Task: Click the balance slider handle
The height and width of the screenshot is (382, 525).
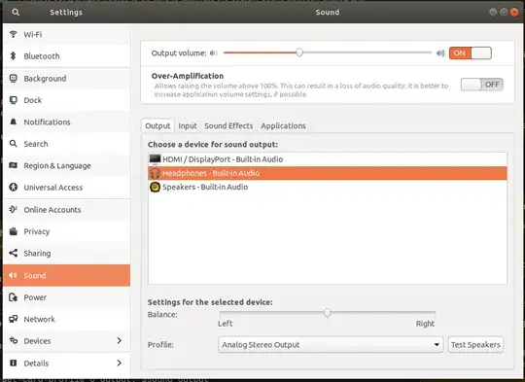Action: tap(327, 313)
